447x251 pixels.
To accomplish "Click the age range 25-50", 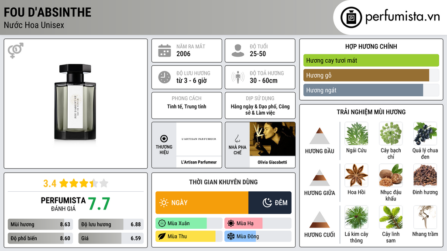I will pyautogui.click(x=258, y=54).
